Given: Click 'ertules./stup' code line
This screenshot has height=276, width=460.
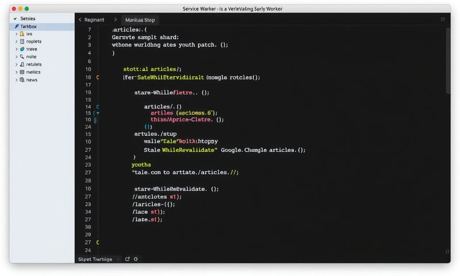Looking at the screenshot, I should 155,134.
